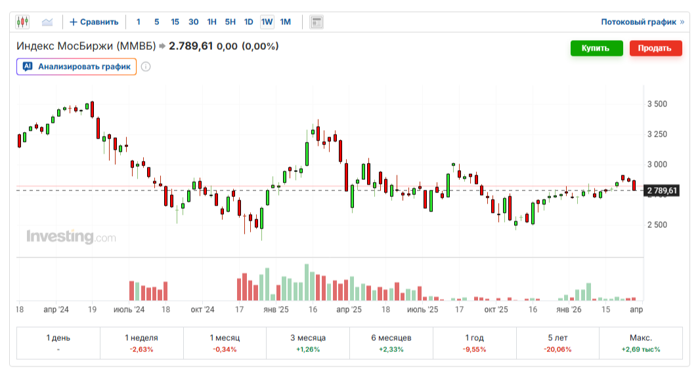Select the 1 minute timeframe
The height and width of the screenshot is (375, 700).
coord(139,22)
